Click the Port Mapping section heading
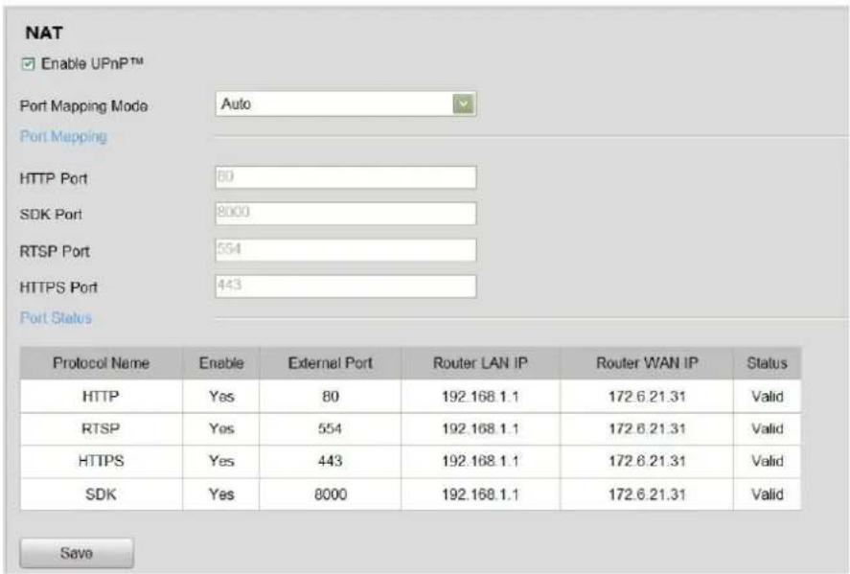Viewport: 850px width, 574px height. click(x=63, y=137)
